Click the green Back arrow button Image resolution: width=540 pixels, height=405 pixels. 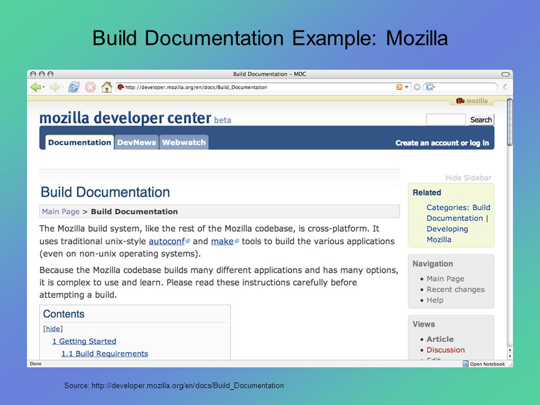[35, 87]
